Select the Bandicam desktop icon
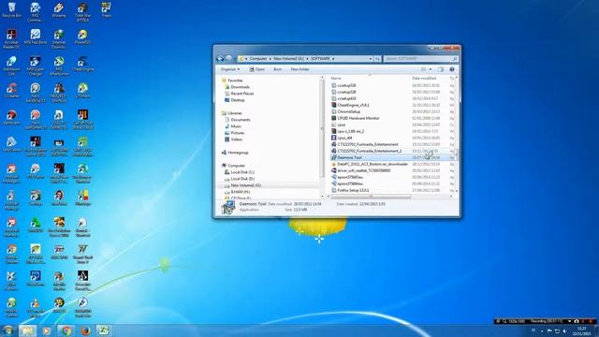The width and height of the screenshot is (599, 337). click(11, 117)
